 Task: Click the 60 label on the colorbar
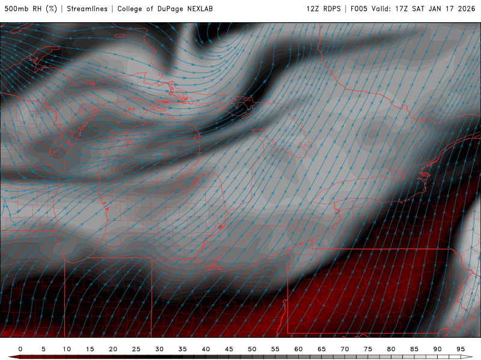298,349
